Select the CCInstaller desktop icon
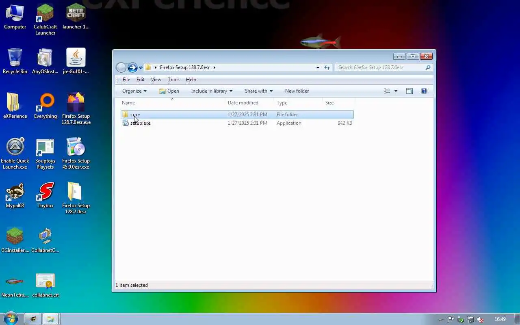 tap(15, 240)
